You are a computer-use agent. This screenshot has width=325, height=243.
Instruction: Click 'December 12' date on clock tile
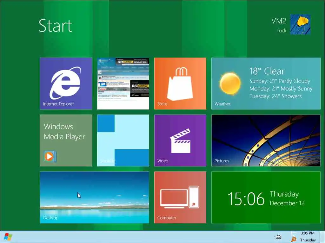287,203
